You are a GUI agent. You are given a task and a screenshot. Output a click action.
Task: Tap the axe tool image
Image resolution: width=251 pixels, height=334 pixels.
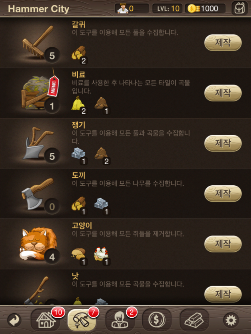point(37,193)
